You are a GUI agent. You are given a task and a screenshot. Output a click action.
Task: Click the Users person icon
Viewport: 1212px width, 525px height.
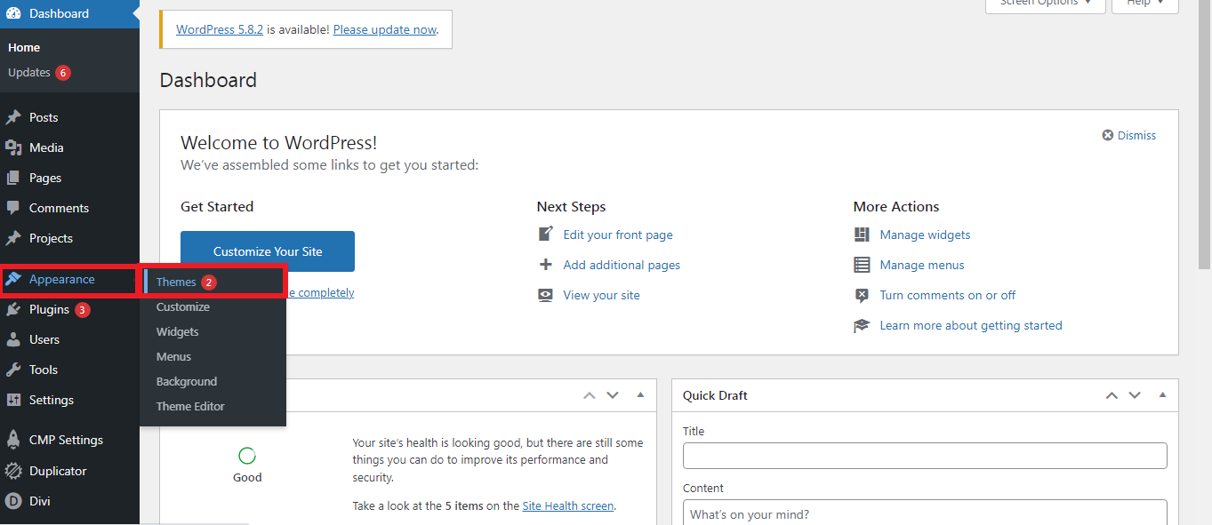(13, 339)
